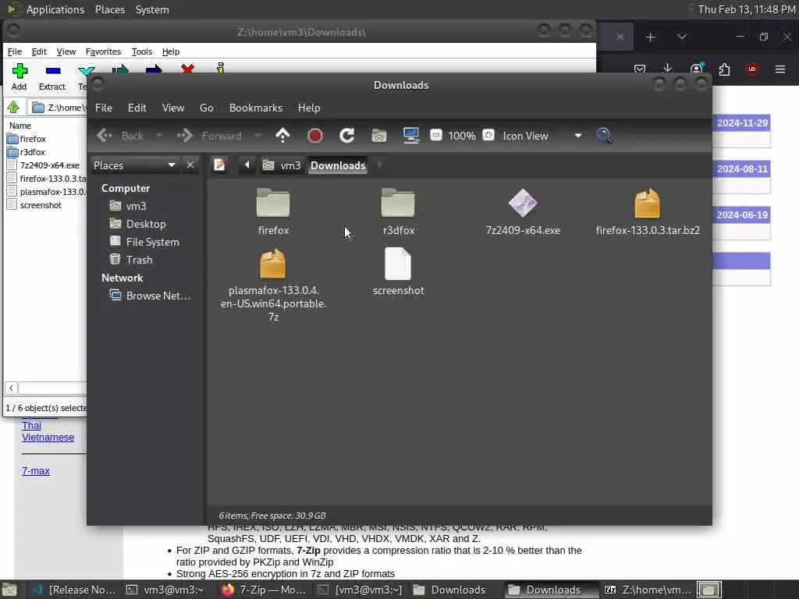Select the screenshot file icon
Viewport: 799px width, 599px height.
397,264
